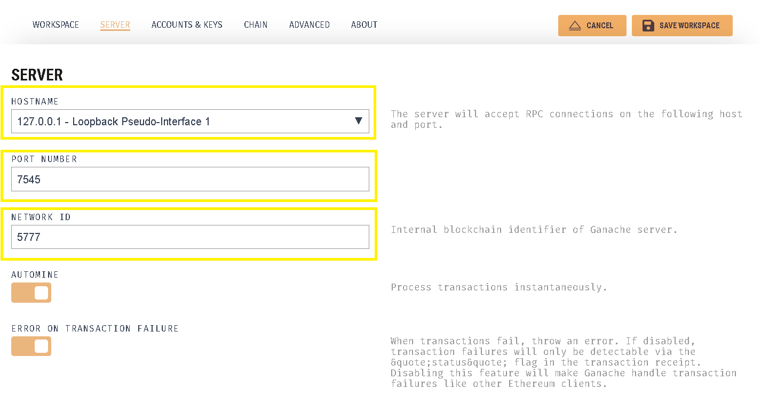Screen dimensions: 761x404
Task: Click the SERVER page heading
Action: [x=37, y=75]
